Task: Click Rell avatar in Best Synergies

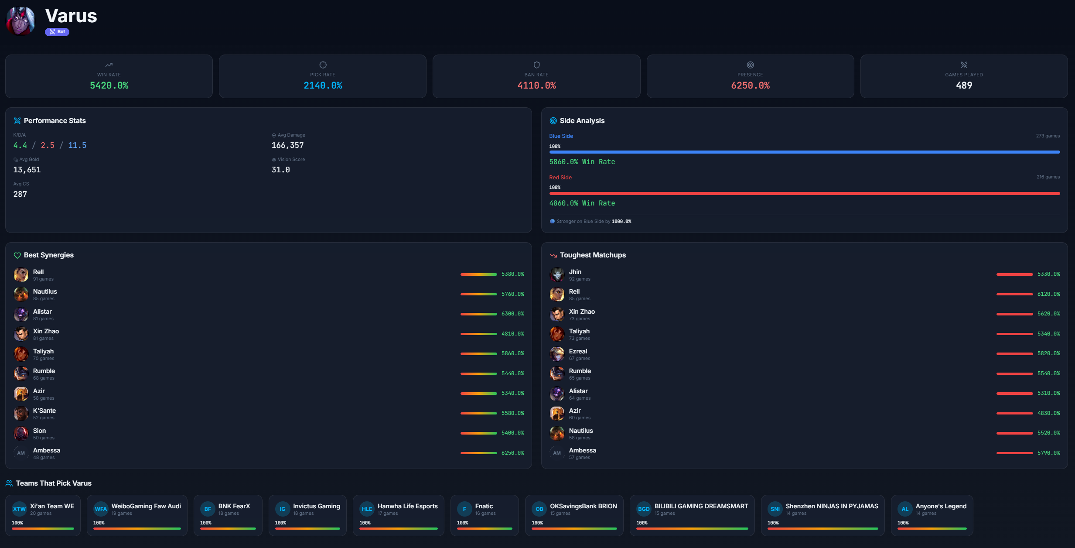Action: [x=21, y=274]
